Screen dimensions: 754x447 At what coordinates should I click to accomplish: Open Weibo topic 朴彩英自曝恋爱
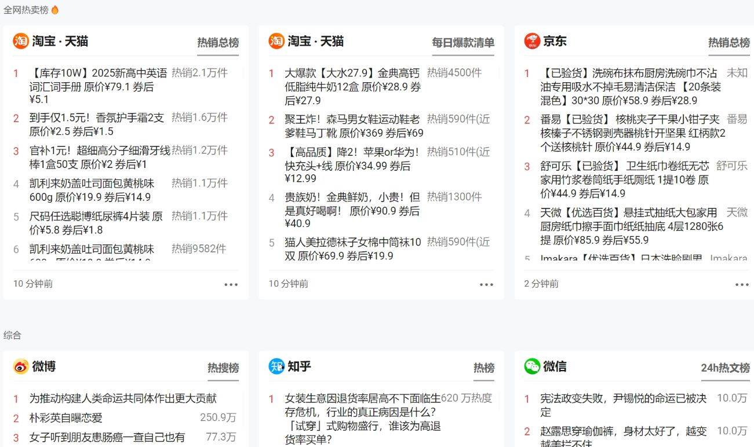coord(65,418)
